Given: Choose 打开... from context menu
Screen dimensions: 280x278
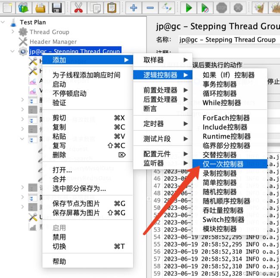Looking at the screenshot, I should pos(87,170).
